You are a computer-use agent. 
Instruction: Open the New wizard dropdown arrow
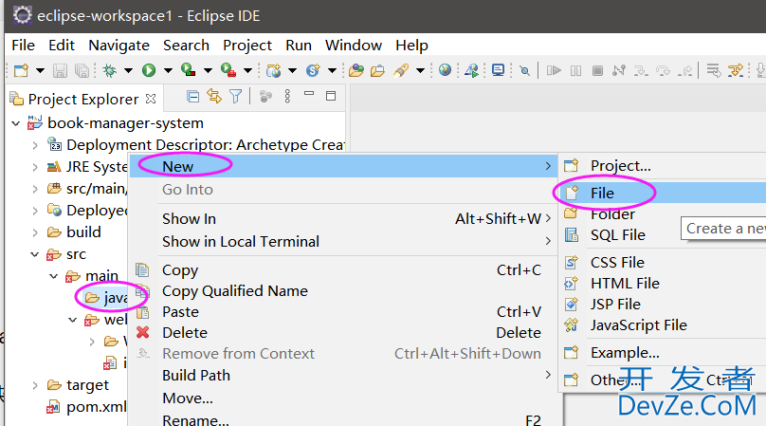(x=40, y=71)
